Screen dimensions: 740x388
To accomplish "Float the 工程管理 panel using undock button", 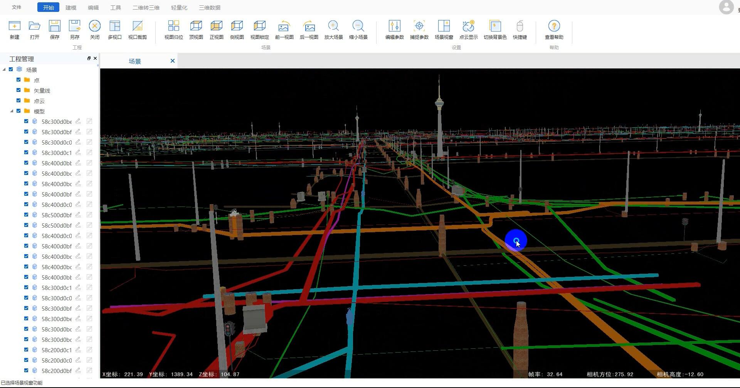I will coord(89,58).
